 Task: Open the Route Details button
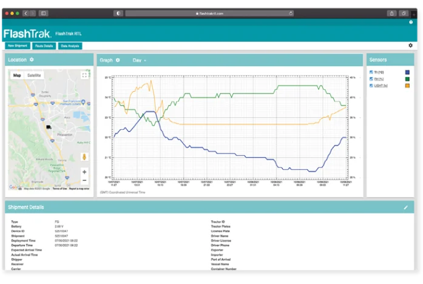coord(45,46)
